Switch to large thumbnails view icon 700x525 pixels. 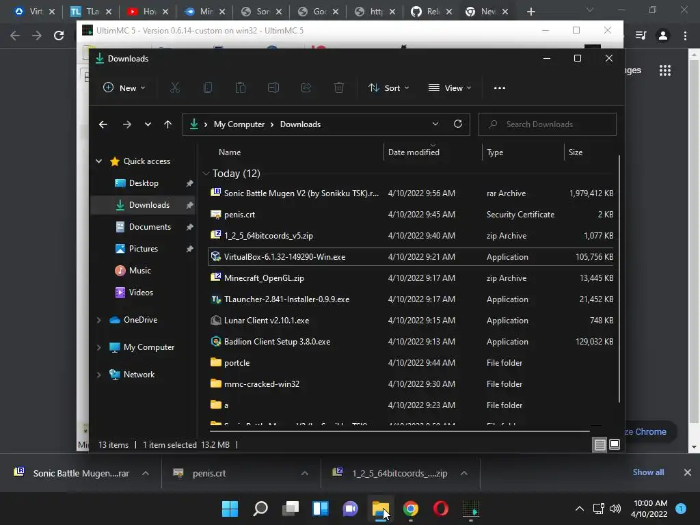(615, 444)
